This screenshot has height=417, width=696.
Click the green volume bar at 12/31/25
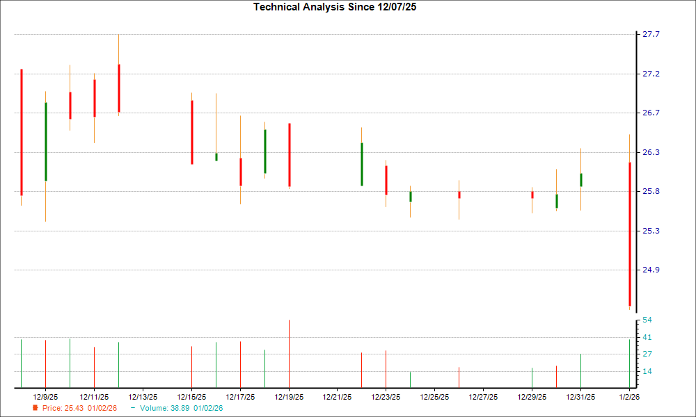(x=581, y=371)
